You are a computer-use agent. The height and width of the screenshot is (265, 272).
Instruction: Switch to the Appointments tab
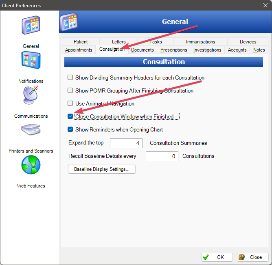(x=79, y=50)
